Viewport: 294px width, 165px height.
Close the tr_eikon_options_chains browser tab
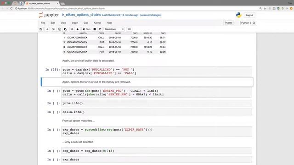[x=57, y=3]
